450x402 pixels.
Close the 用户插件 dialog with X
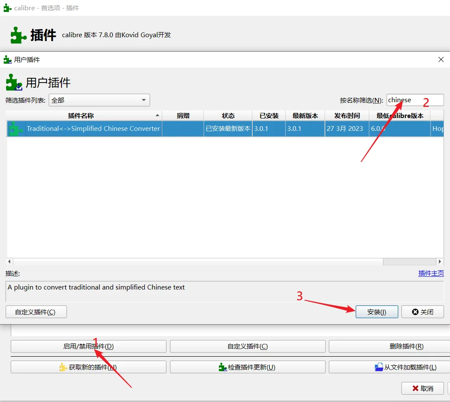tap(441, 59)
